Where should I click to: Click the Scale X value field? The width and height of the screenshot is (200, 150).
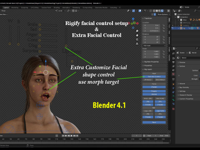point(151,52)
